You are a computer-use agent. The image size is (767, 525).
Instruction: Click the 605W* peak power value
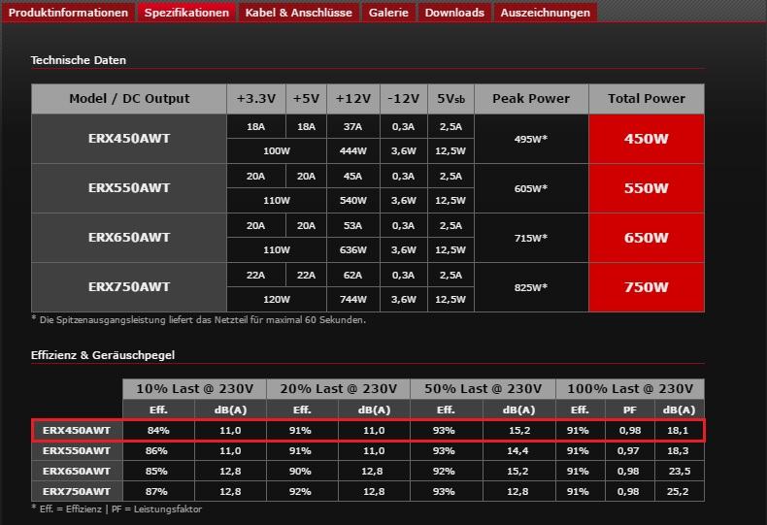pos(531,188)
